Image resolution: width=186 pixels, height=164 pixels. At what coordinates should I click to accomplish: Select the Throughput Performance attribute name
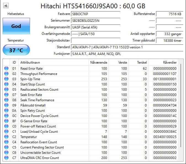click(x=39, y=74)
